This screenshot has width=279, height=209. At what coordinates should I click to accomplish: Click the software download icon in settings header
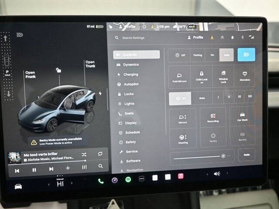coord(212,37)
